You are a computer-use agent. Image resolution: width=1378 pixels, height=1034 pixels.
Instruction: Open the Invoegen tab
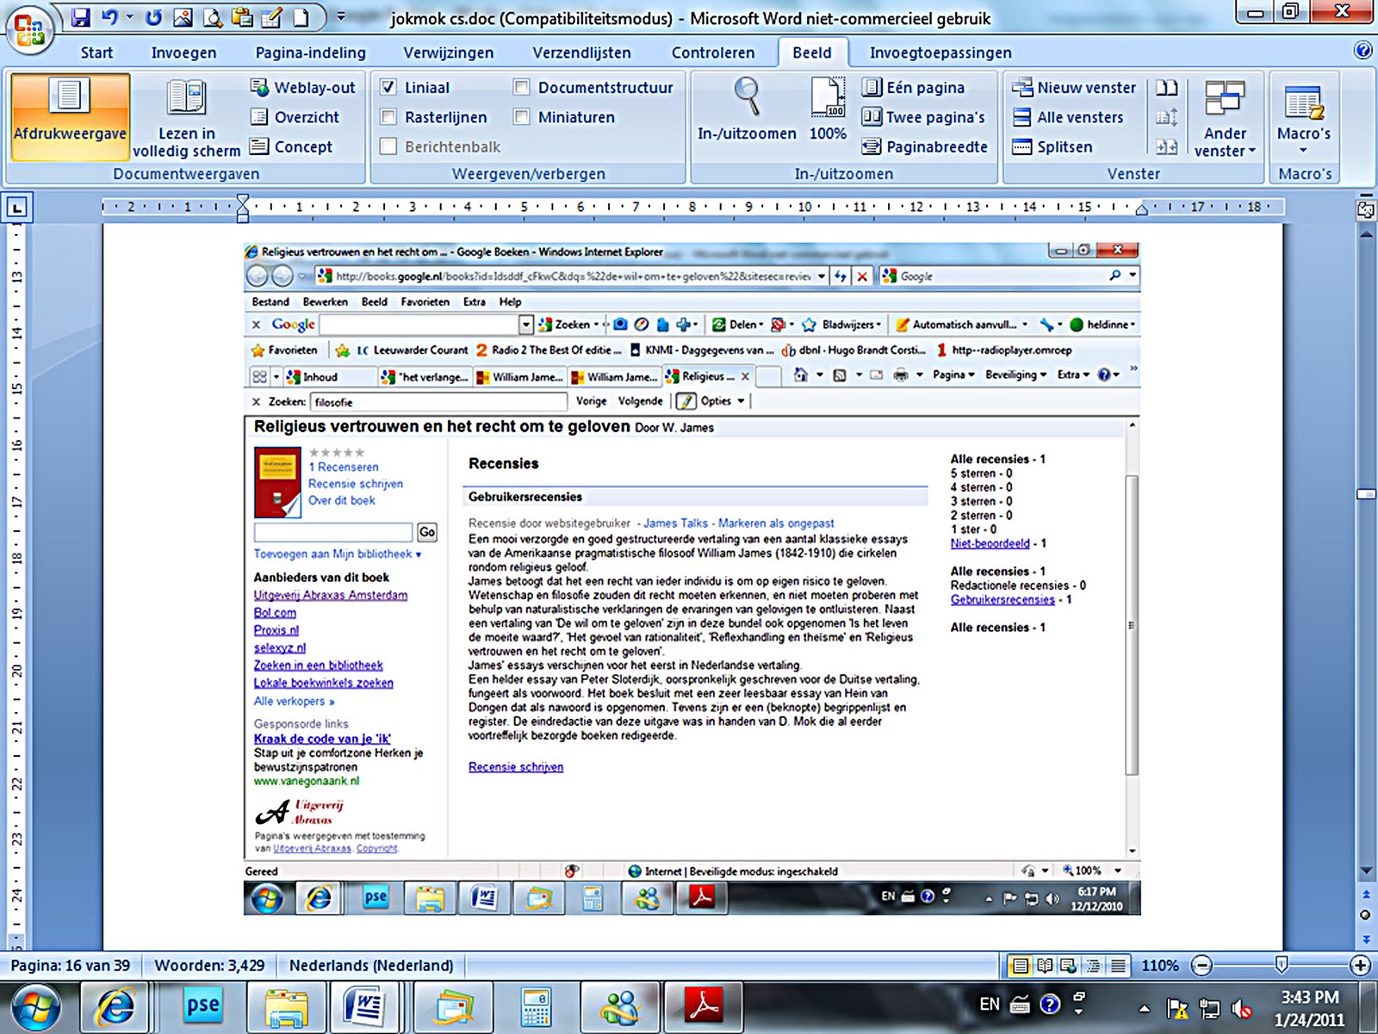click(x=183, y=53)
